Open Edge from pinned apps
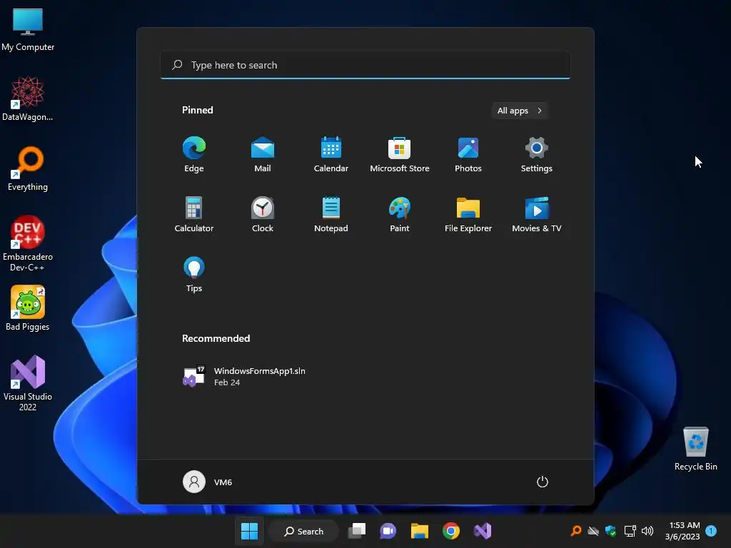This screenshot has width=731, height=548. click(x=194, y=155)
